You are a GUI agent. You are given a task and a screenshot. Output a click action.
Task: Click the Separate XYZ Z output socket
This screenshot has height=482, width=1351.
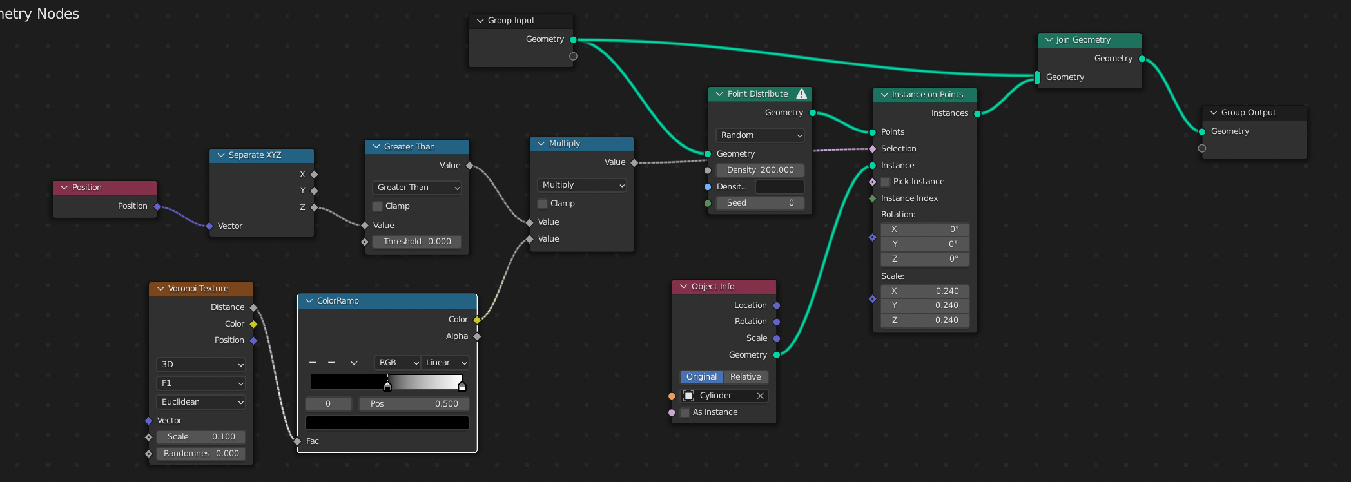pyautogui.click(x=314, y=207)
